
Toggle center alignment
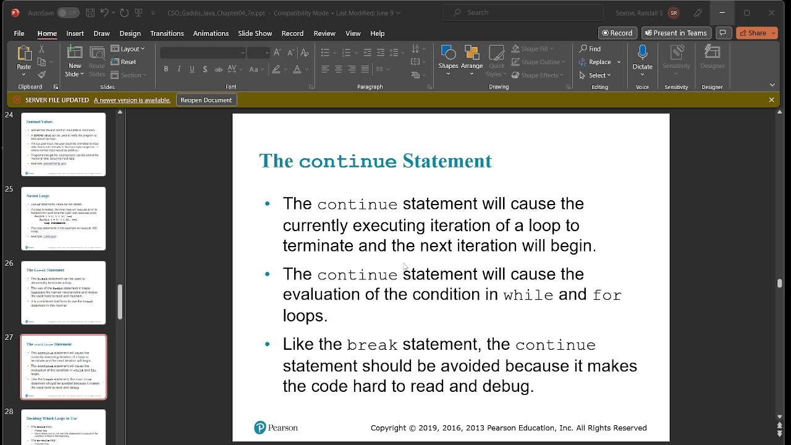coord(339,69)
